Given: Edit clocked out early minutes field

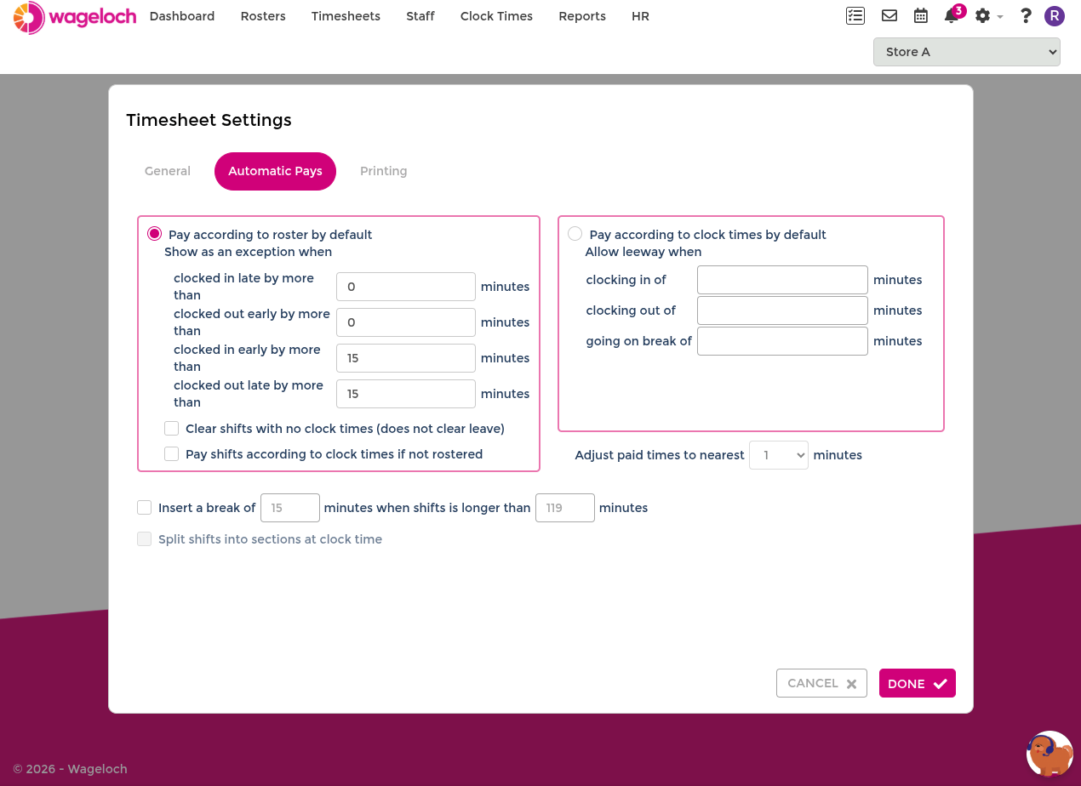Looking at the screenshot, I should [406, 322].
